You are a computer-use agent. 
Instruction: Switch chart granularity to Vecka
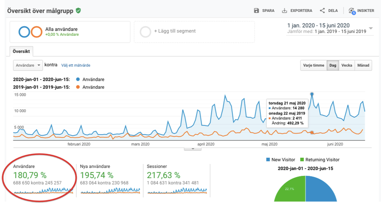tap(347, 65)
